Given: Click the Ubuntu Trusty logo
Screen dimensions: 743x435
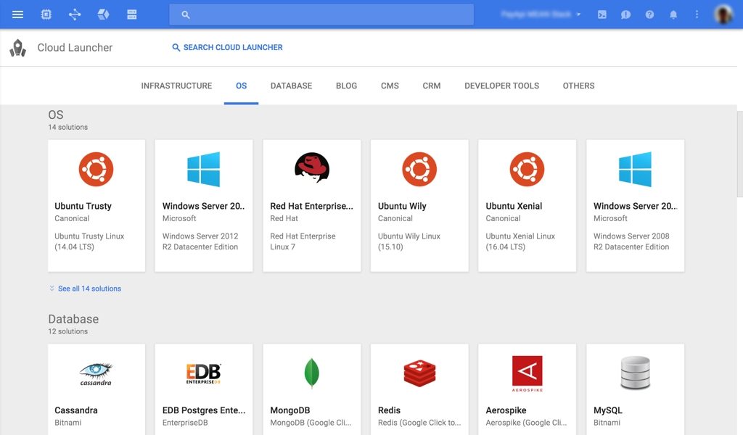Looking at the screenshot, I should click(x=97, y=169).
